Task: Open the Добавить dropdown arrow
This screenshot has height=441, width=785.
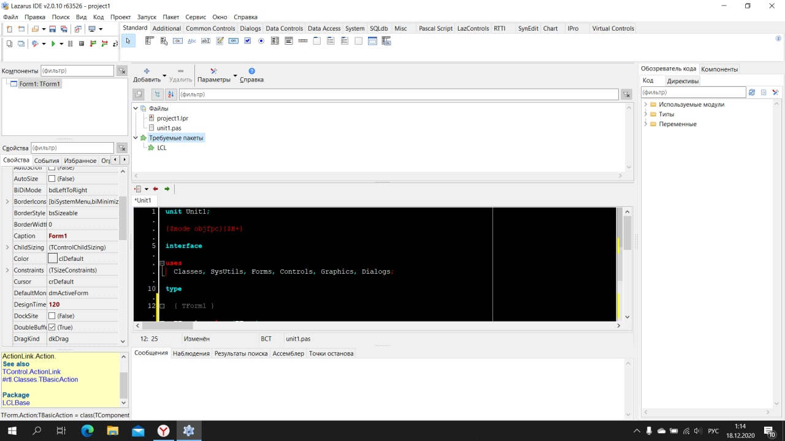Action: point(165,75)
